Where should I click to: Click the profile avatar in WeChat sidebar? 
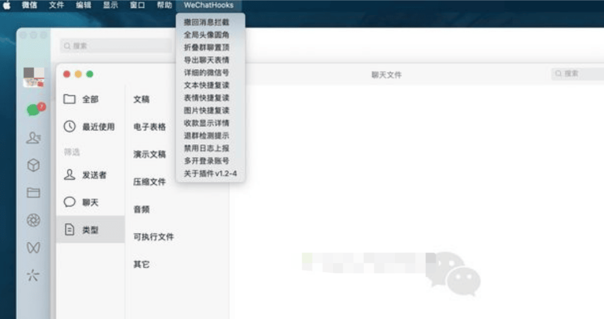click(x=34, y=77)
